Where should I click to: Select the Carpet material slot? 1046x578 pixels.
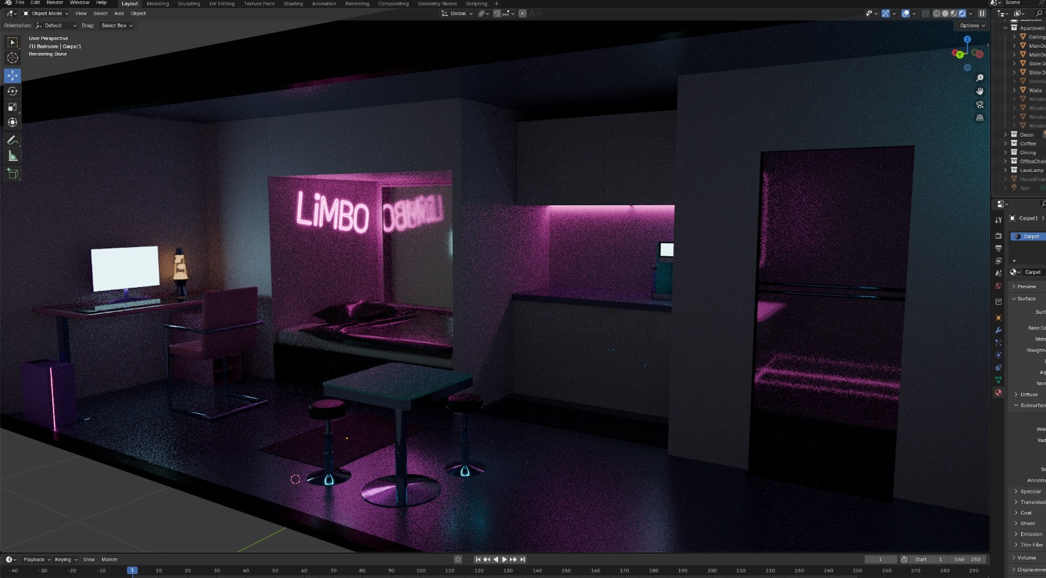pyautogui.click(x=1030, y=237)
